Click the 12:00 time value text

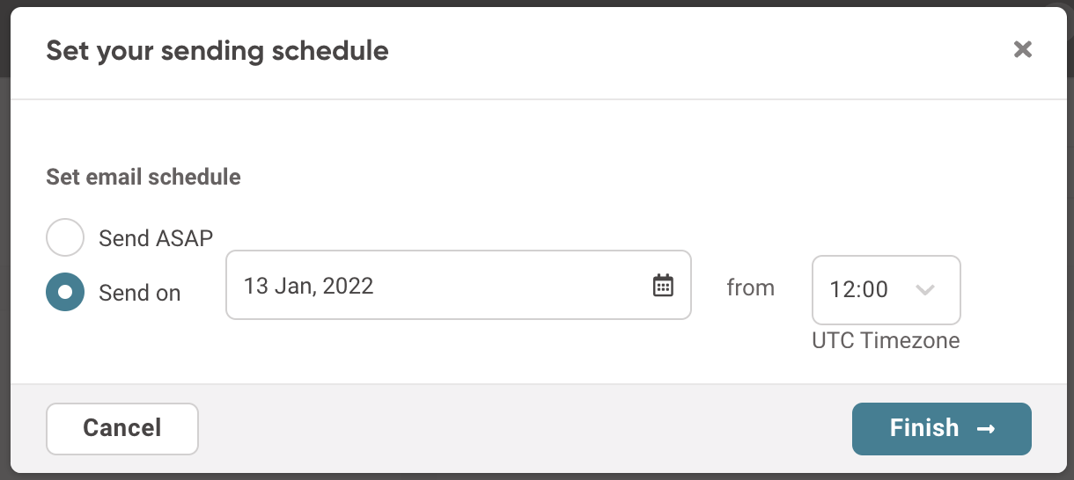858,289
